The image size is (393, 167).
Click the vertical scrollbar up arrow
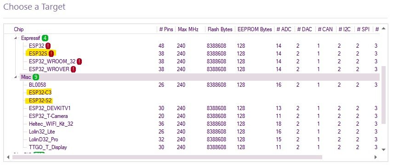click(x=383, y=29)
